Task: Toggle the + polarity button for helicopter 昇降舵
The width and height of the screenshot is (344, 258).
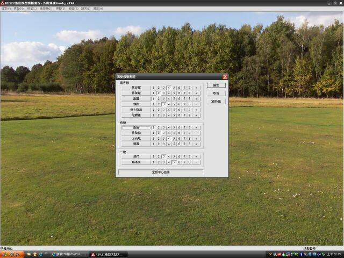Action: click(196, 93)
